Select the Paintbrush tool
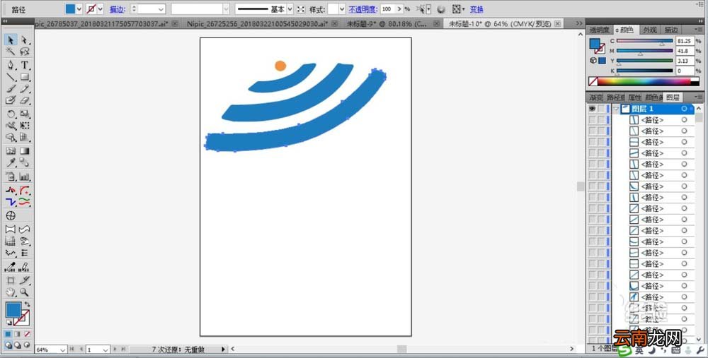 point(11,89)
